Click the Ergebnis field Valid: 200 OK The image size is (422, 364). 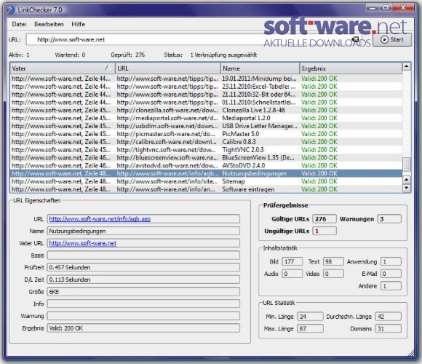(x=143, y=328)
